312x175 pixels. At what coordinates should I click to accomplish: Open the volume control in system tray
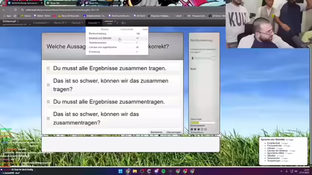(x=296, y=171)
